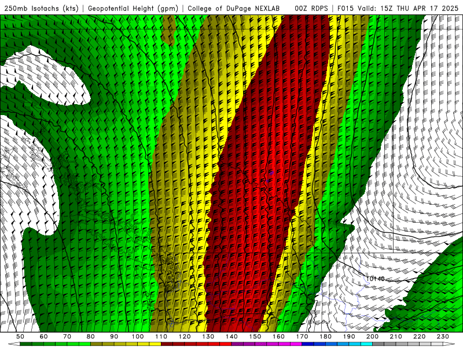Viewport: 463px width, 347px height.
Task: Click the 10140 height contour label
Action: click(376, 279)
